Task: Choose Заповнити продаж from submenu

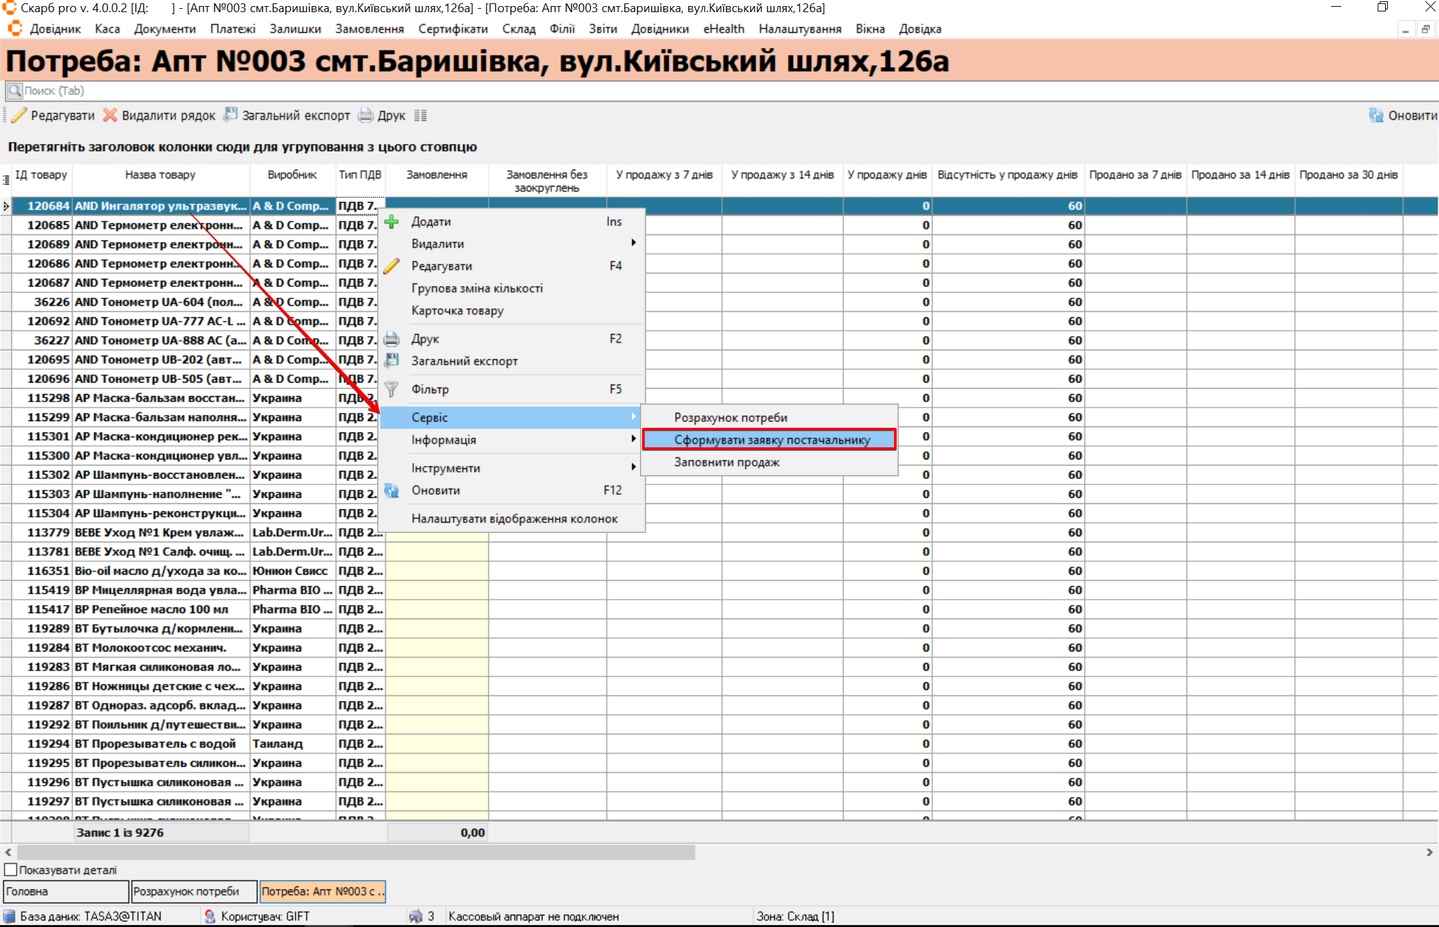Action: point(726,462)
